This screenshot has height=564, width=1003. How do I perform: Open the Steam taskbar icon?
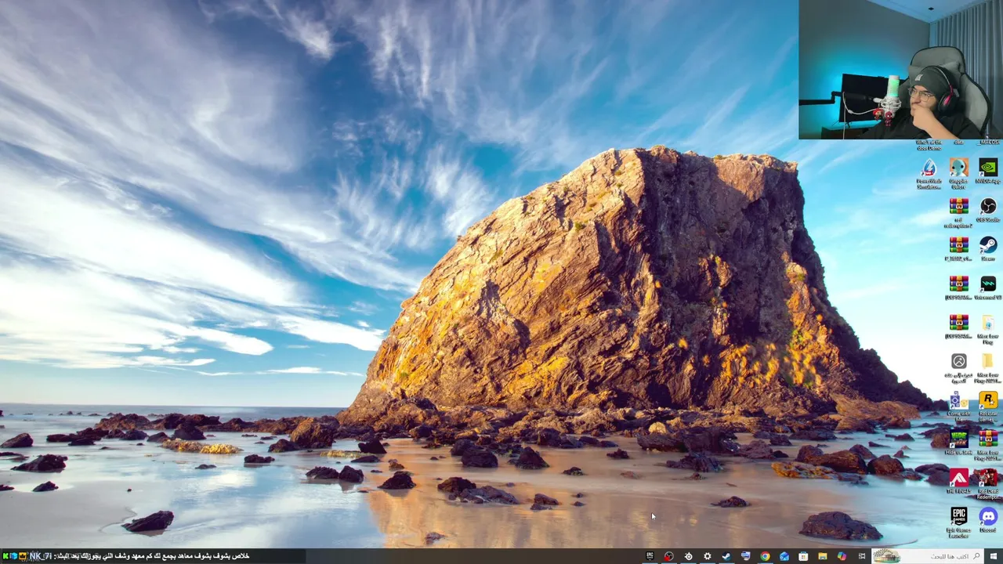726,556
